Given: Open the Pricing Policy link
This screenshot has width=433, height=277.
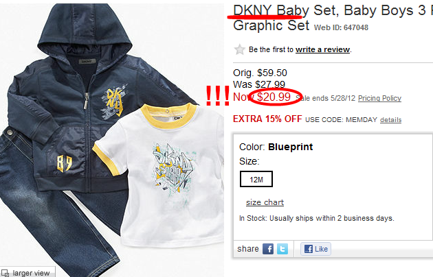Looking at the screenshot, I should 379,98.
